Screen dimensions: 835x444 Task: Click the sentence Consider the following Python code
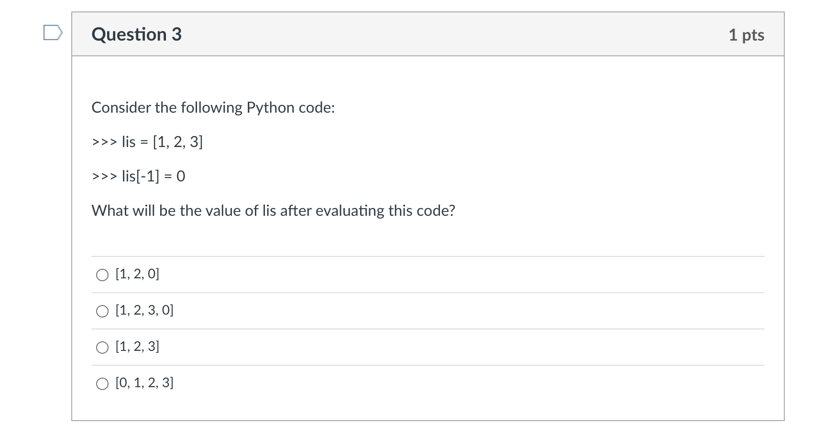213,108
